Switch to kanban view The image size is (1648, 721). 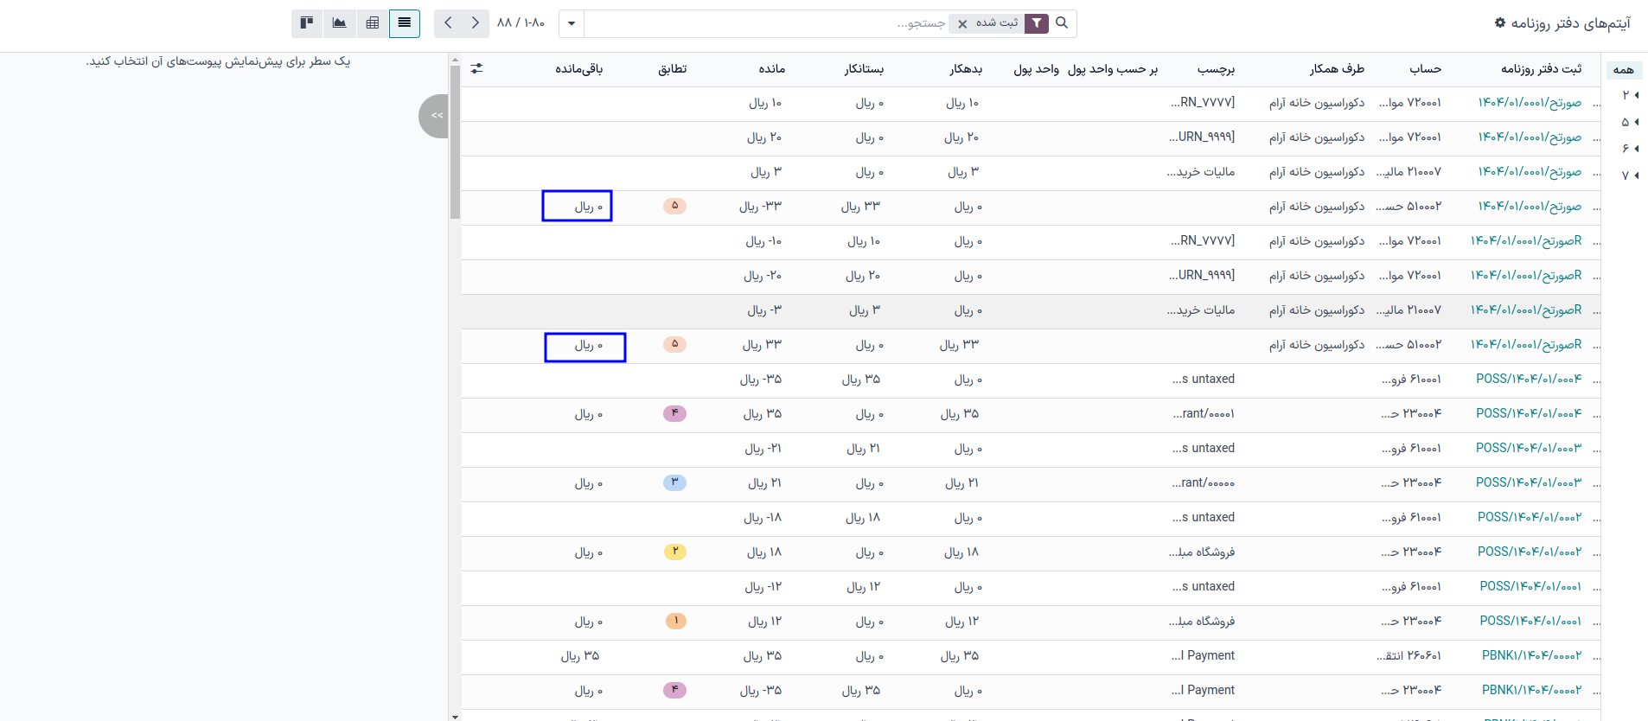tap(306, 23)
